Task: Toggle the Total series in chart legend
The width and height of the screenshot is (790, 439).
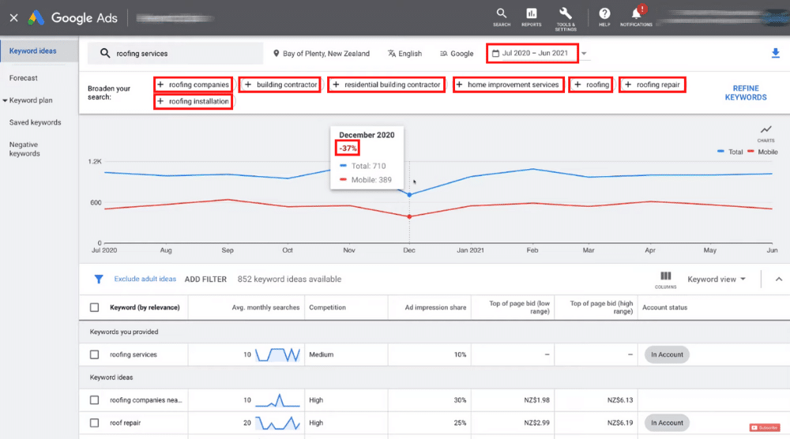Action: 730,152
